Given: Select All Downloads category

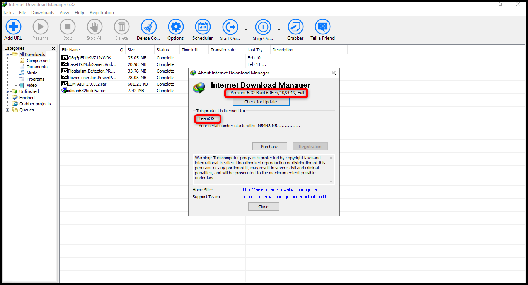Looking at the screenshot, I should tap(32, 54).
